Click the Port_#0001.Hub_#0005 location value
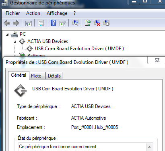This screenshot has width=165, height=151. coord(95,127)
